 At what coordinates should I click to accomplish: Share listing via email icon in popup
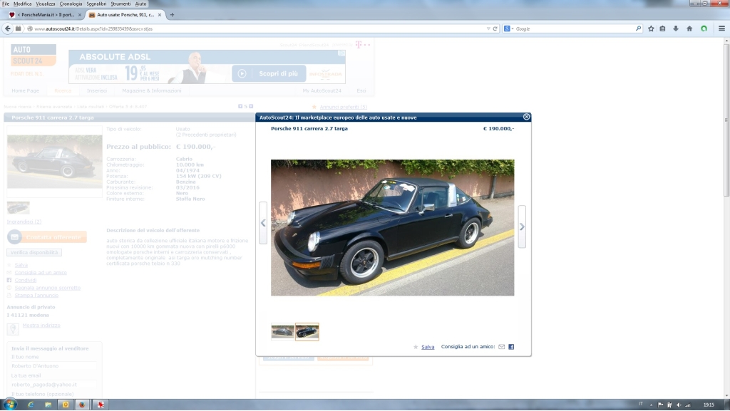pyautogui.click(x=501, y=347)
